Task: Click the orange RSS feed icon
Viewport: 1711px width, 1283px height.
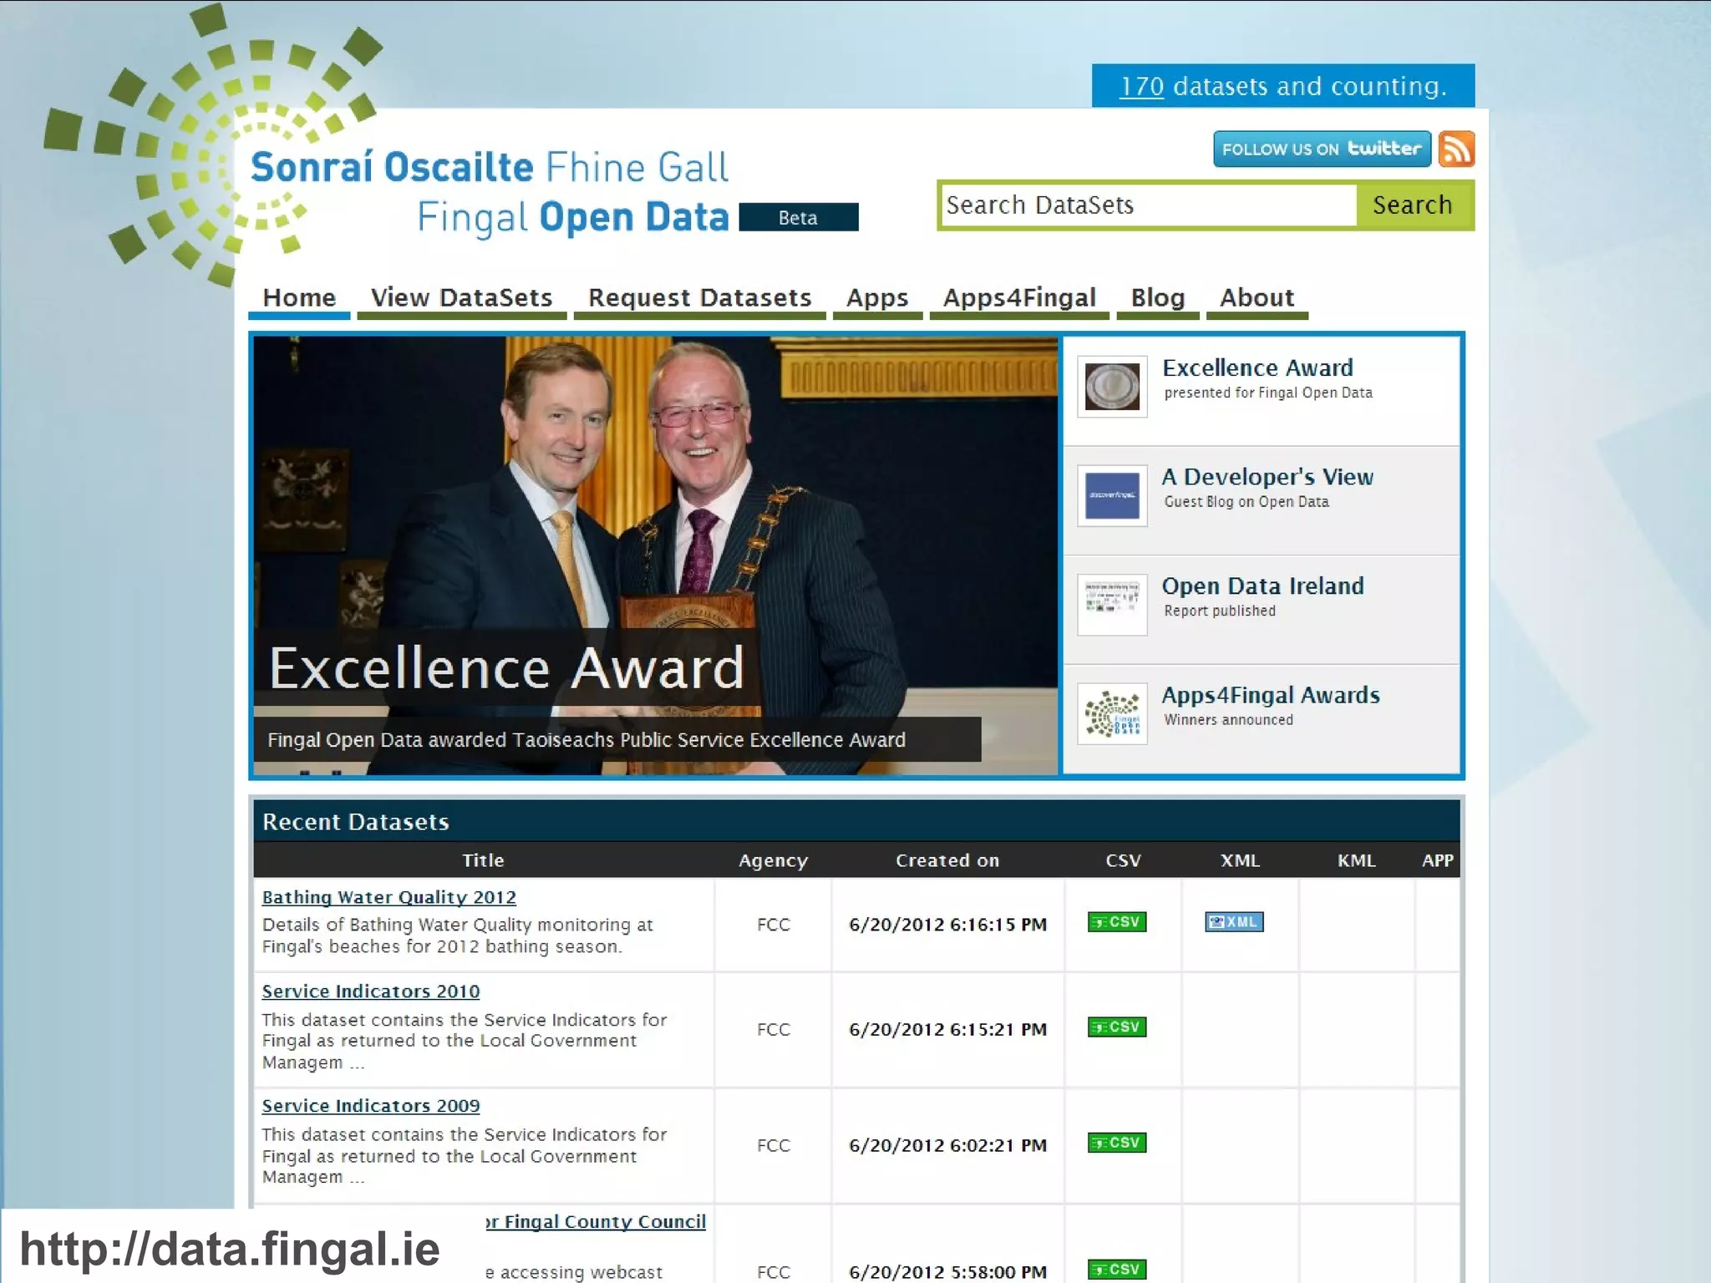Action: 1456,150
